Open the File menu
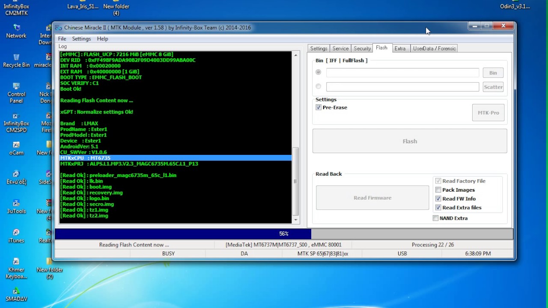The width and height of the screenshot is (548, 308). (x=62, y=38)
